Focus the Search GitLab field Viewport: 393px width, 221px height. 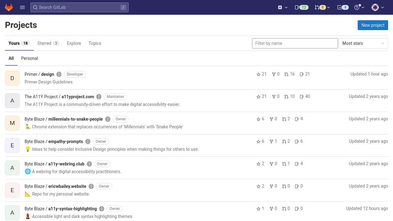click(80, 7)
